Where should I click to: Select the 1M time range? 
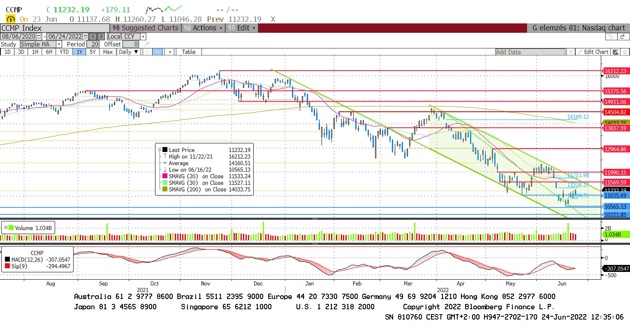[35, 52]
